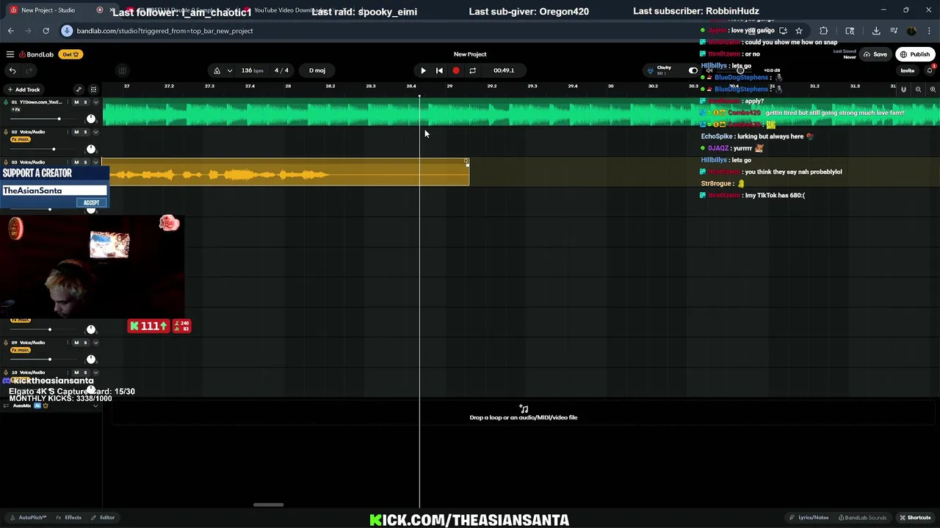Open the virtual keyboard icon
Screen dimensions: 940x528
click(x=123, y=70)
